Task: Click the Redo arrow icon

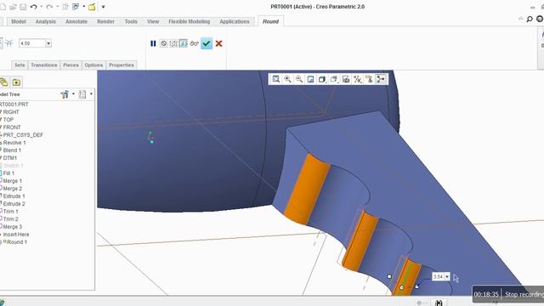Action: pos(49,7)
